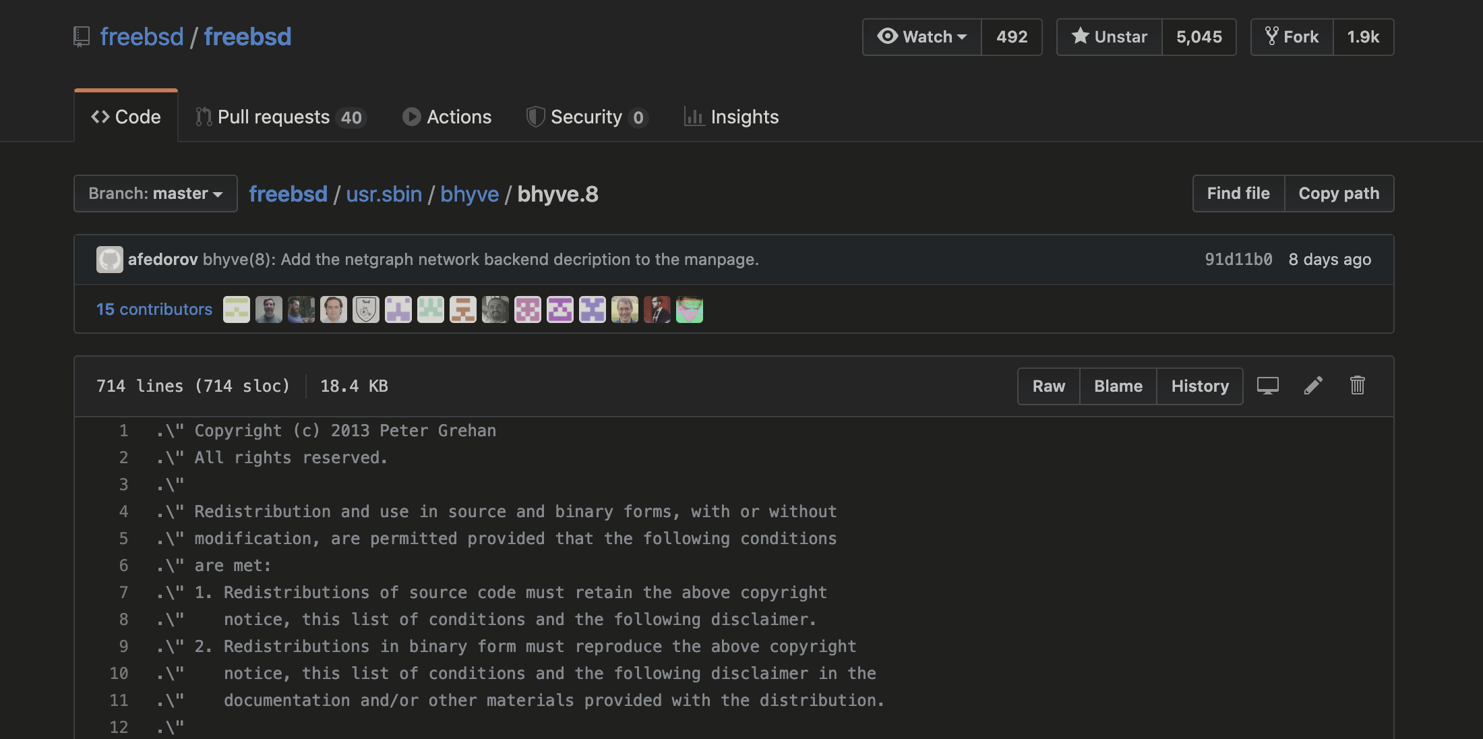Image resolution: width=1483 pixels, height=739 pixels.
Task: Click the last contributor avatar
Action: click(x=689, y=309)
